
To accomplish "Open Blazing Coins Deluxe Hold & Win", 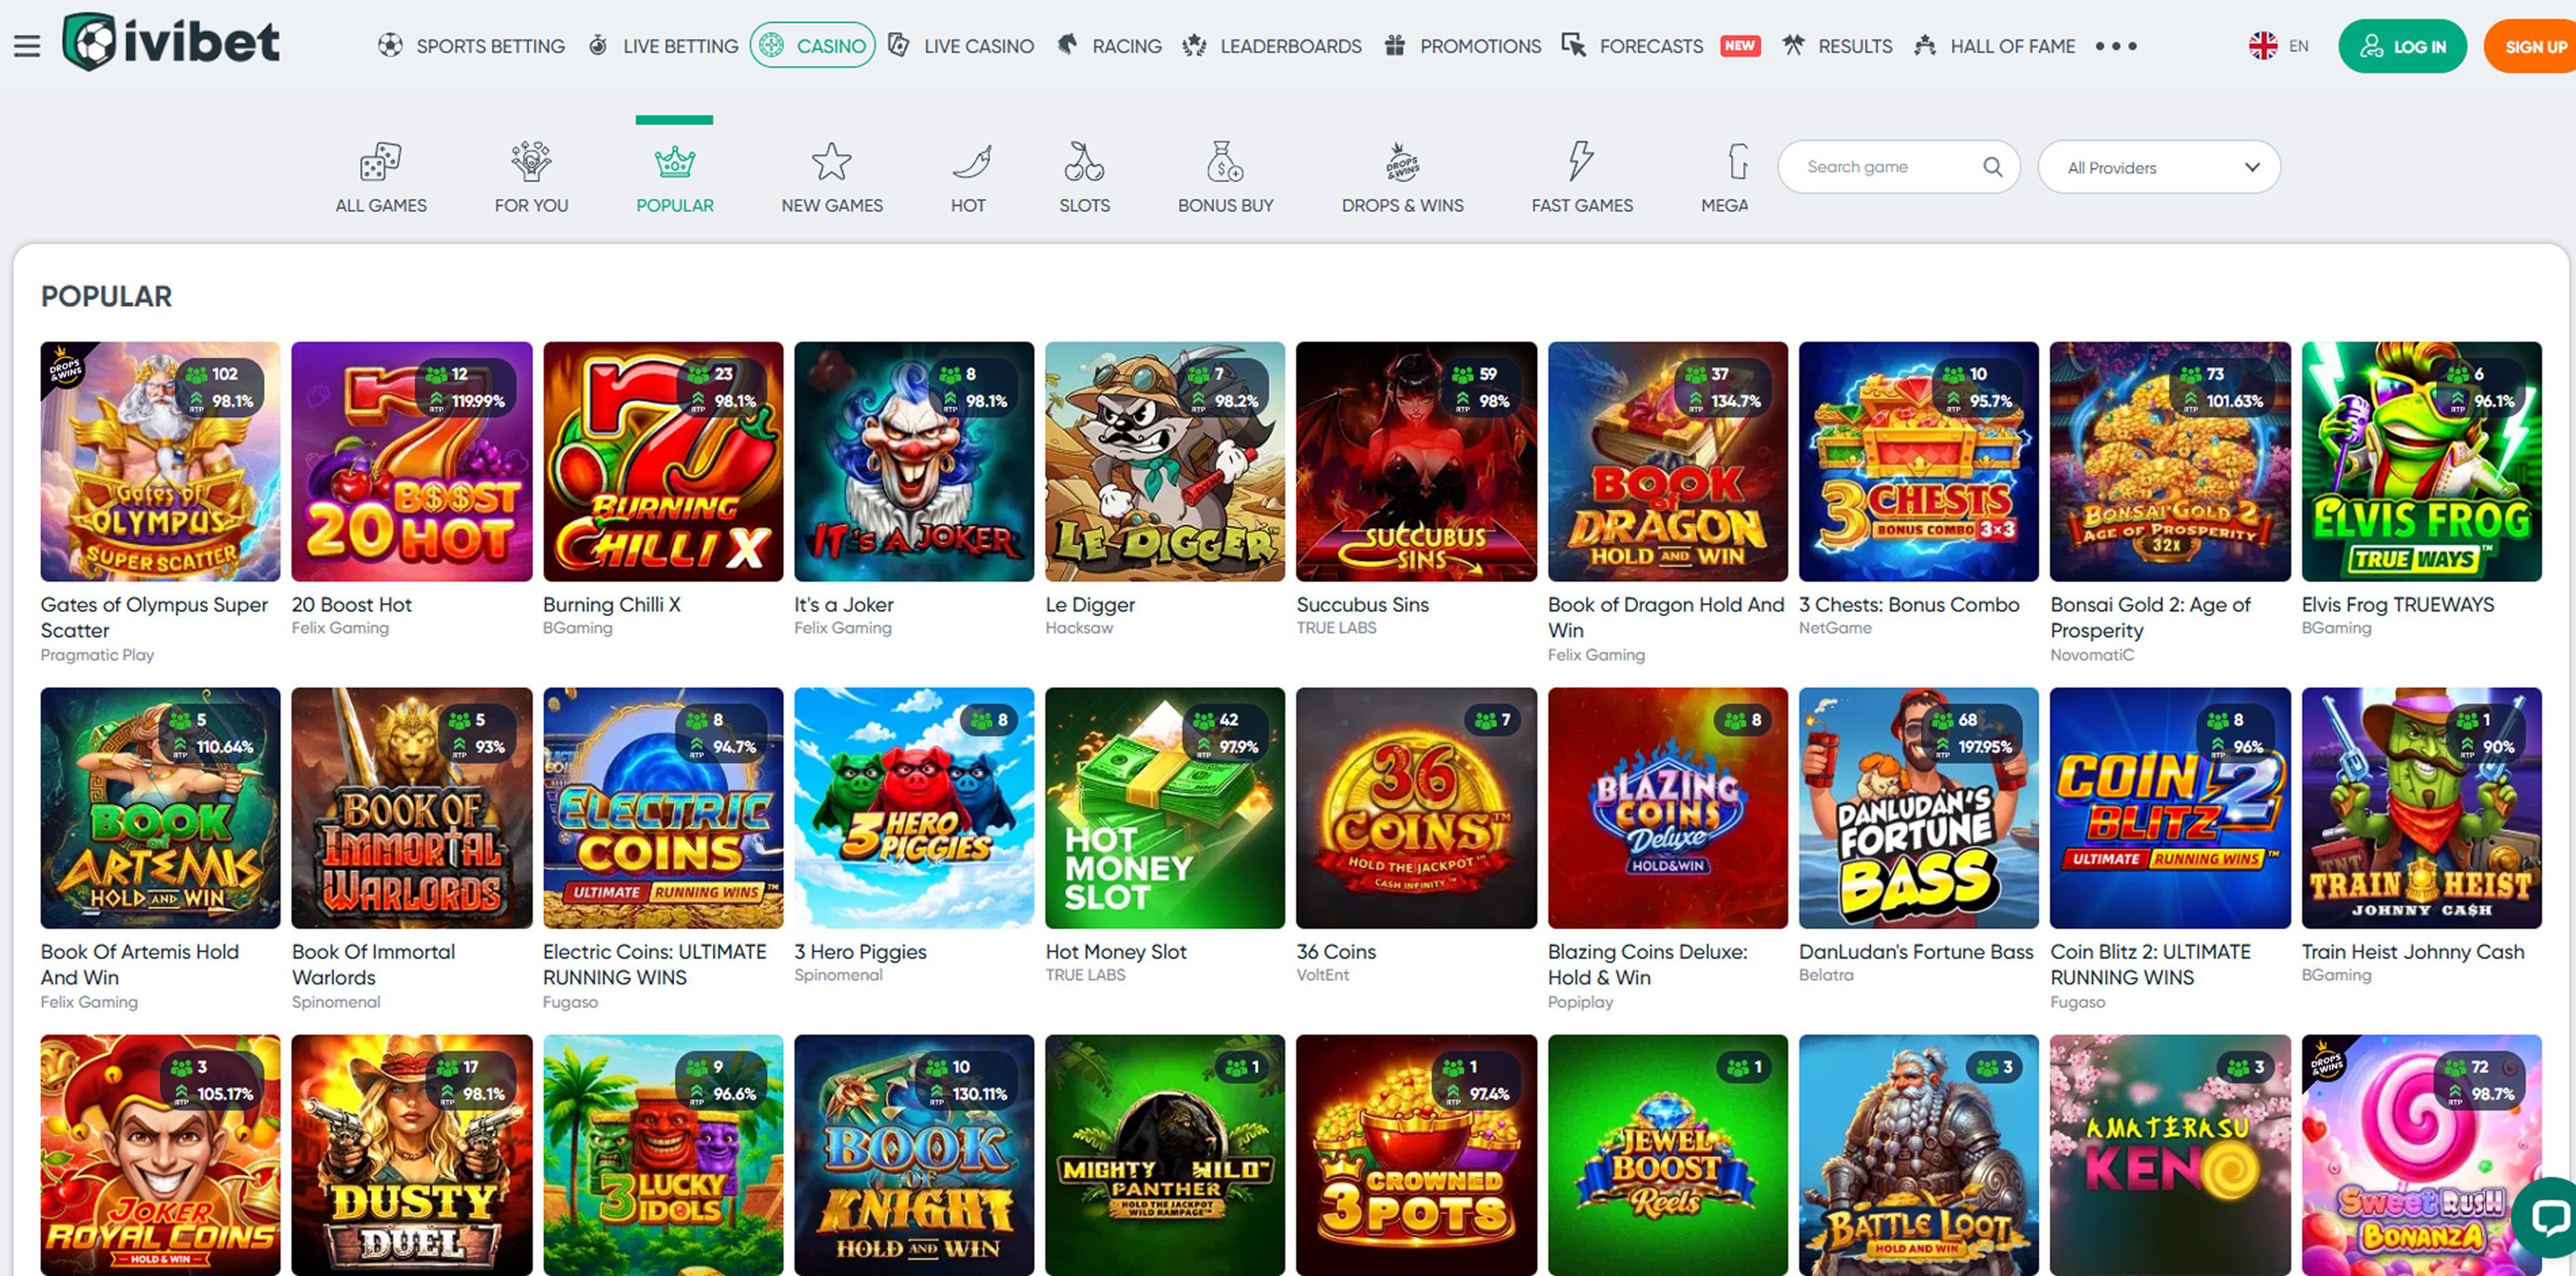I will click(1668, 808).
